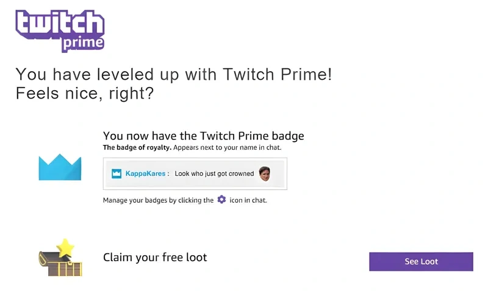Click the purple gear settings icon
The width and height of the screenshot is (488, 291).
(221, 200)
